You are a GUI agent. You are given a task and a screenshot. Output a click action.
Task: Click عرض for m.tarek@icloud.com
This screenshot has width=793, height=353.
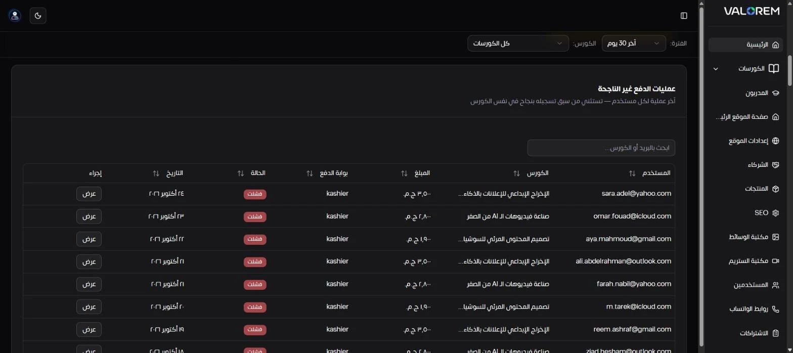point(89,307)
